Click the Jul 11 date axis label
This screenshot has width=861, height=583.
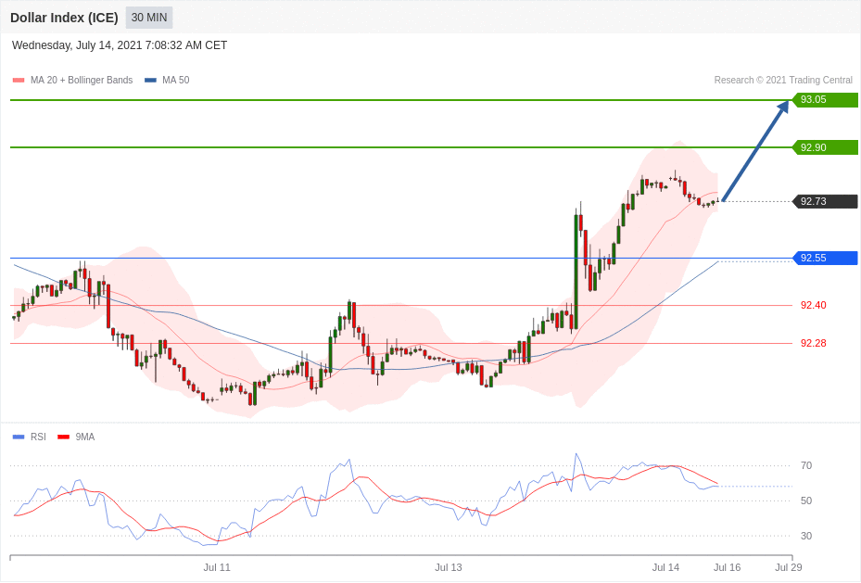[x=217, y=567]
